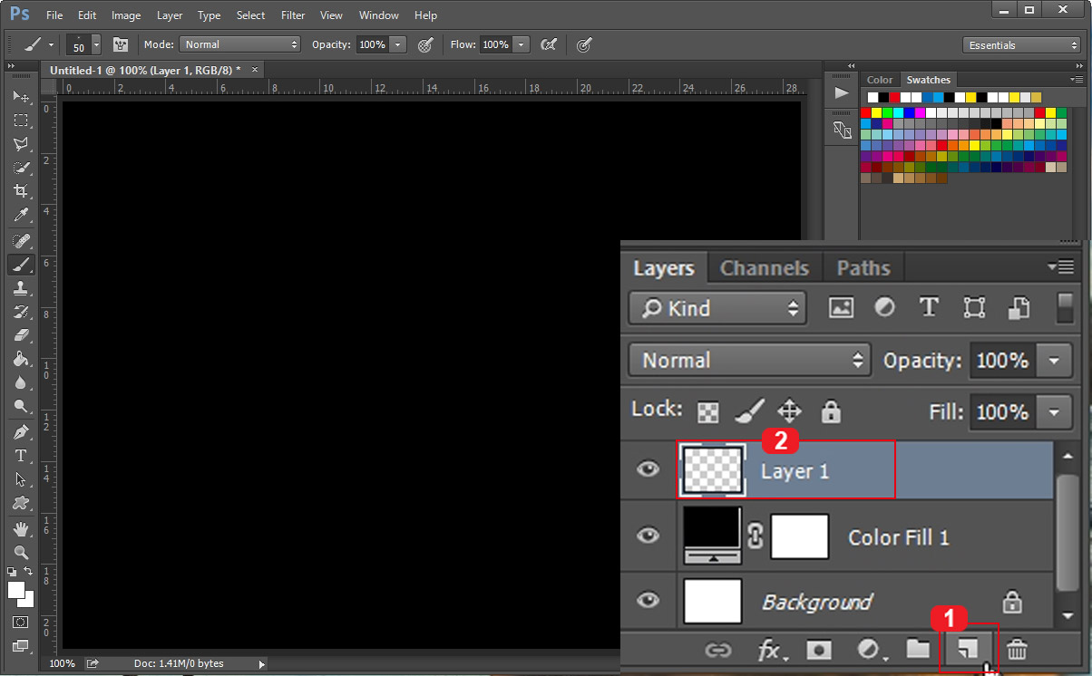Viewport: 1092px width, 676px height.
Task: Select the Brush tool in the toolbox
Action: 21,265
